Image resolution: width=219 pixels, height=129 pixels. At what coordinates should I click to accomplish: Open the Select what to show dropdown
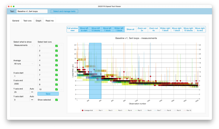point(24,45)
